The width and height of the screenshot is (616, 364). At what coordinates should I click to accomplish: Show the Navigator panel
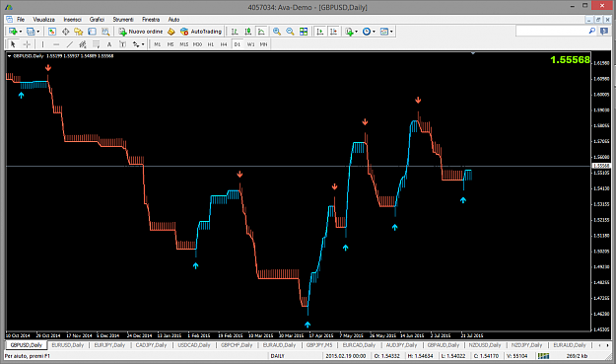coord(79,32)
